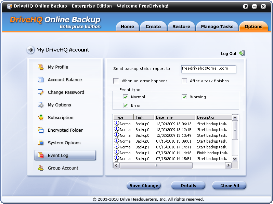Check the 'After a task finishes' option
Viewport: 273px width, 204px height.
tap(184, 81)
